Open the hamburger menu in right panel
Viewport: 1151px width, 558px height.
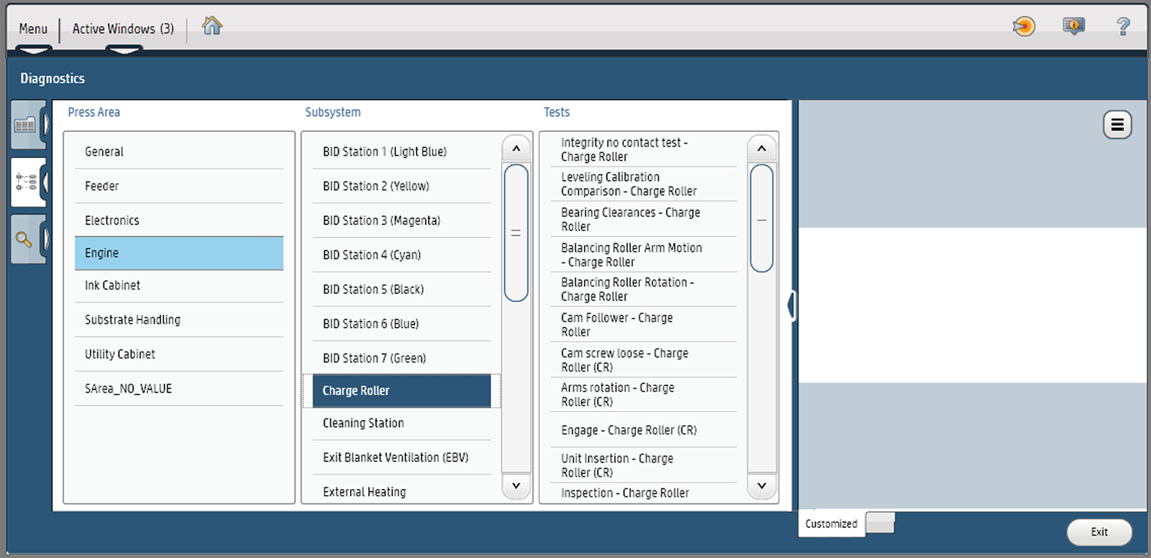[x=1116, y=125]
